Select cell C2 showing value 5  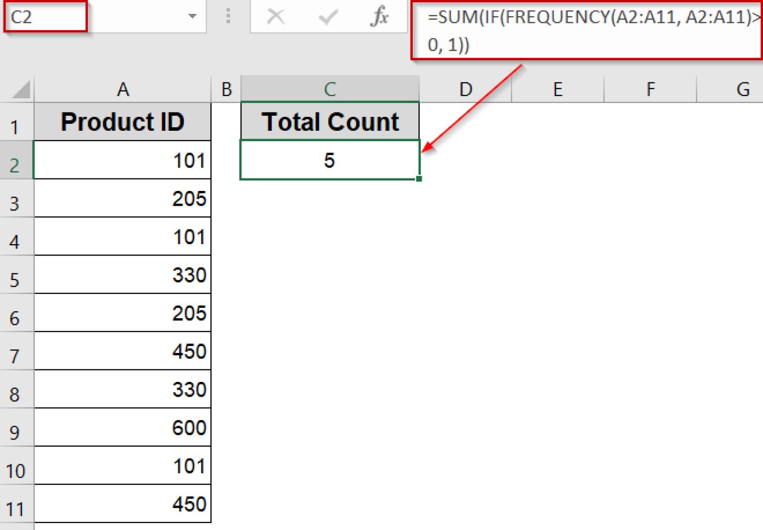(x=329, y=160)
